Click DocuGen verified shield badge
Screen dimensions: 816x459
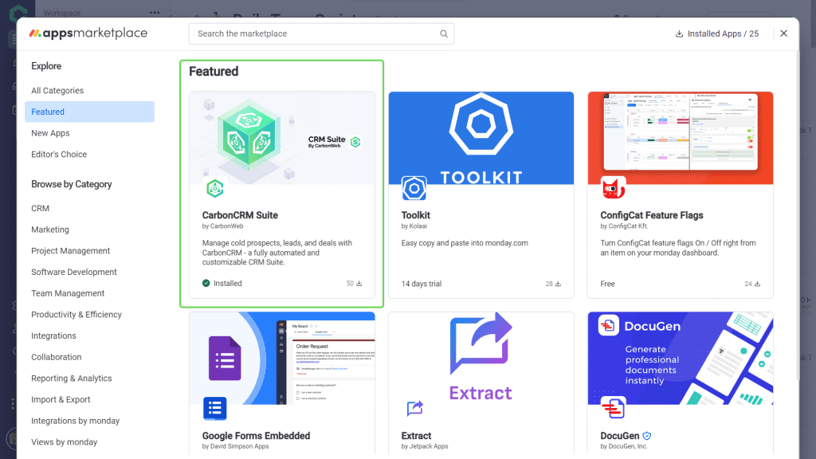pos(647,436)
